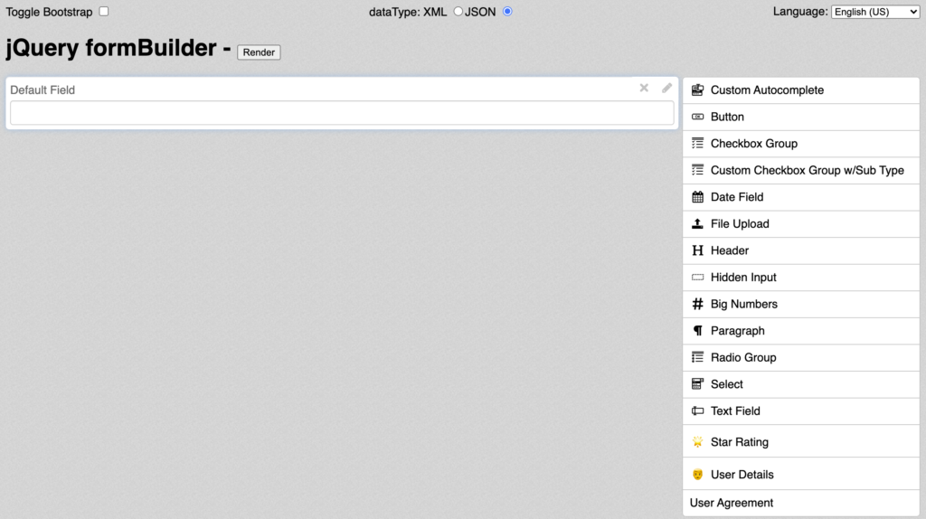Click the Render button

point(259,52)
